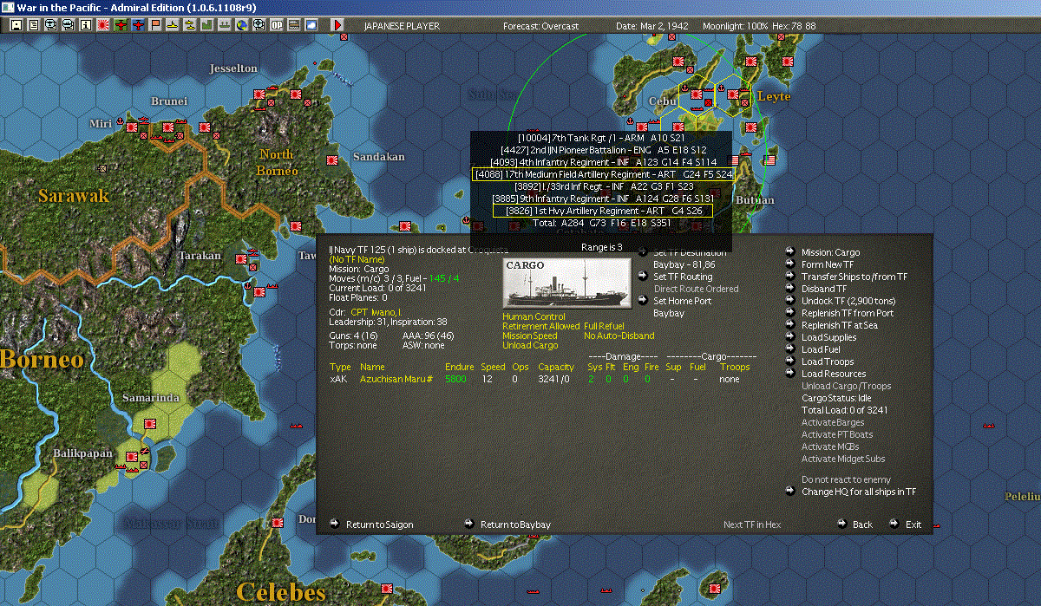Click 17th Medium Field Artillery Regiment row

[x=603, y=174]
